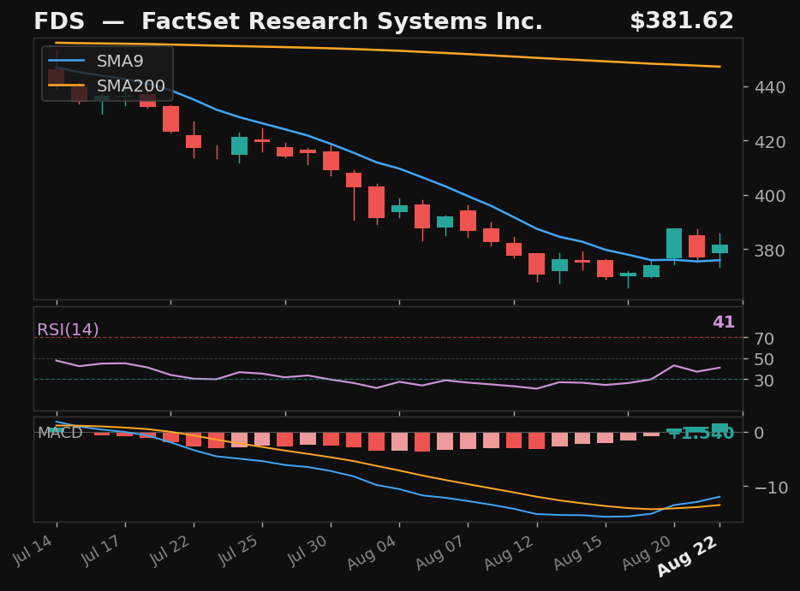
Task: Click the MACD panel label
Action: [60, 433]
